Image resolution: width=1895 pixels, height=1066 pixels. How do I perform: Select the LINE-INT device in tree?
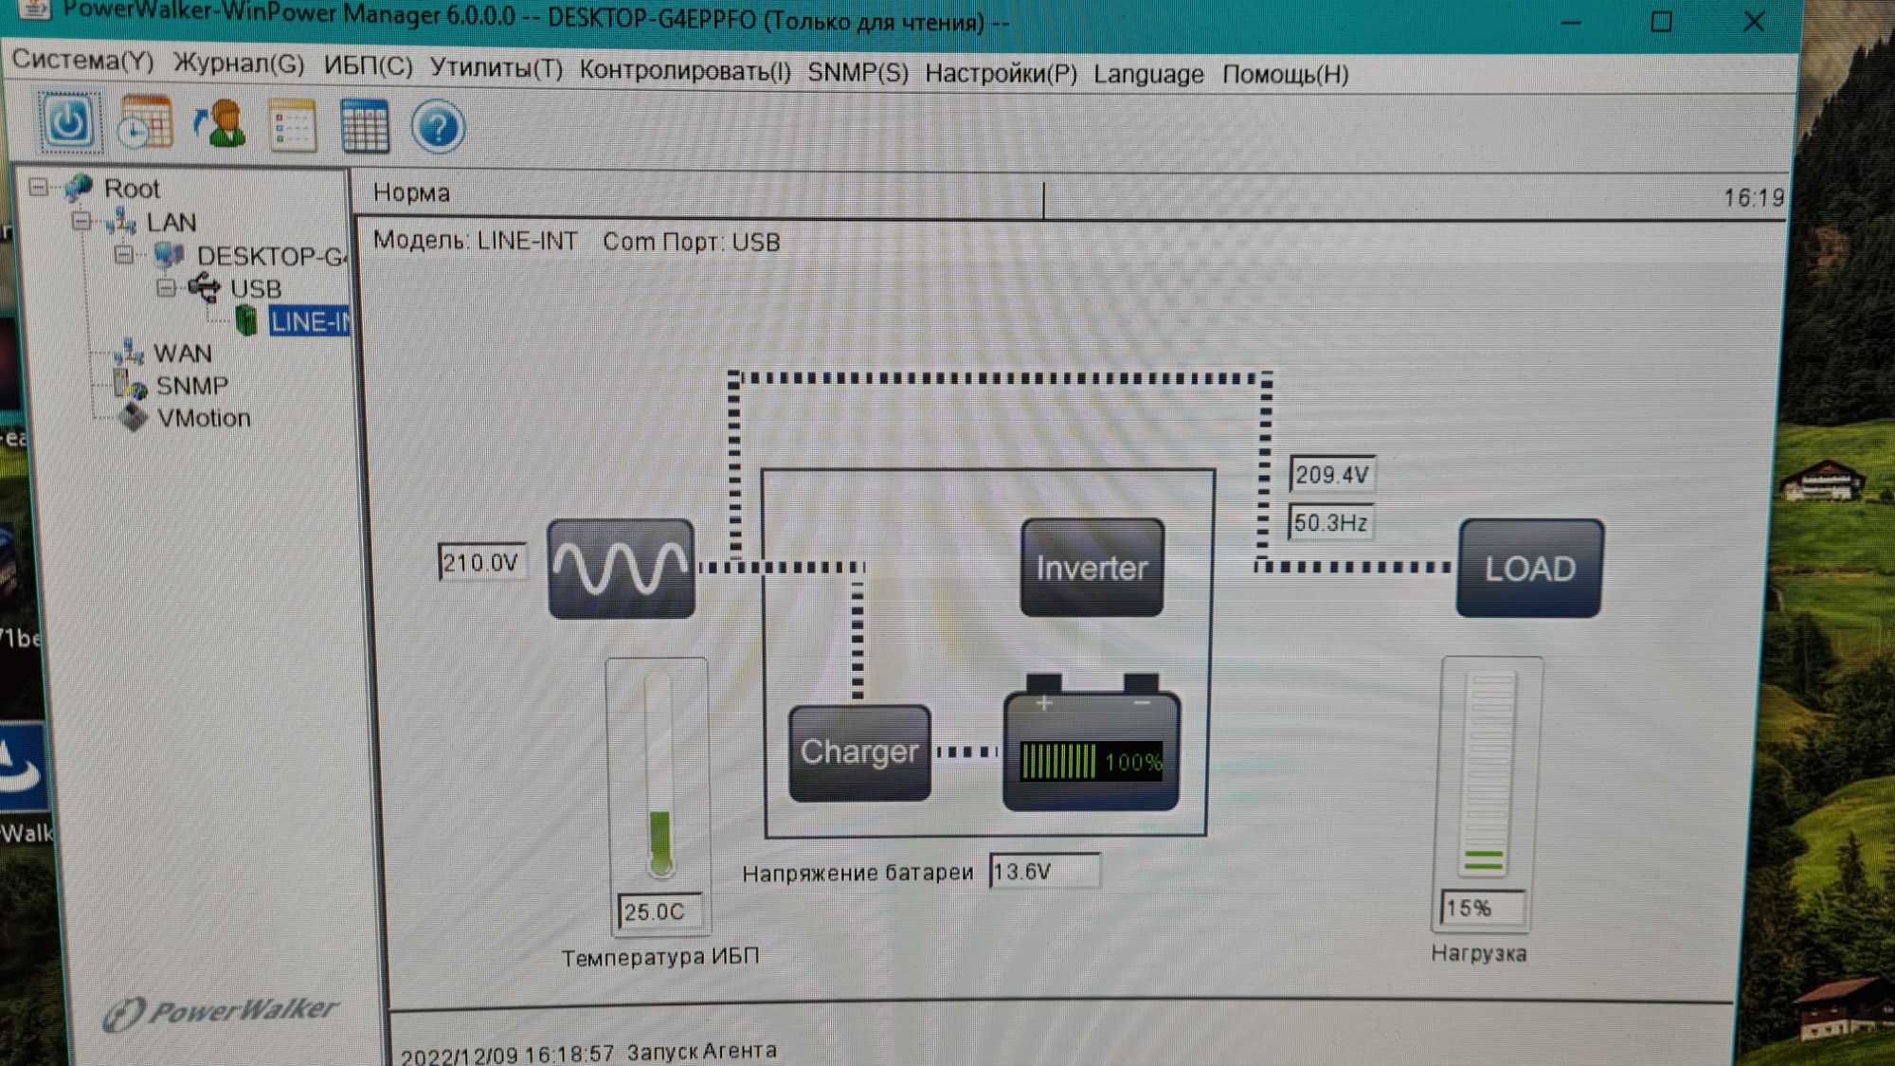pyautogui.click(x=310, y=322)
